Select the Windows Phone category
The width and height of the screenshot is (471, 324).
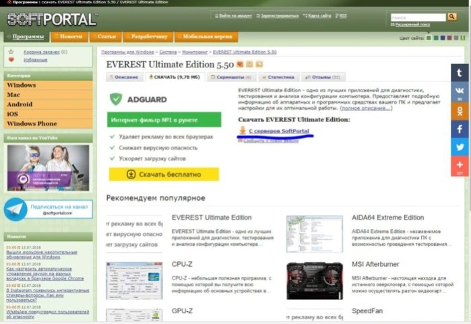(x=48, y=124)
